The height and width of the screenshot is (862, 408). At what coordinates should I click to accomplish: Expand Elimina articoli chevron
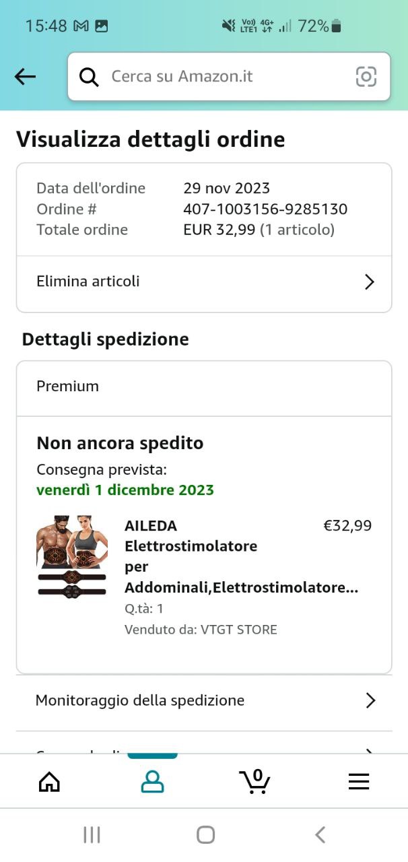coord(369,281)
